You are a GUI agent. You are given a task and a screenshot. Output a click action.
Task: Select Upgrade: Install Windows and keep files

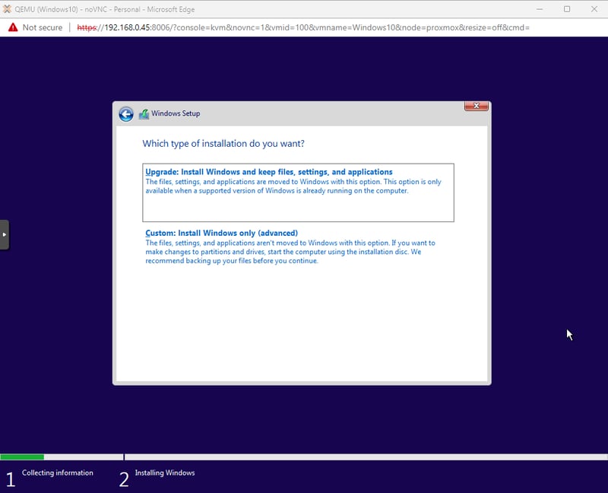point(269,172)
